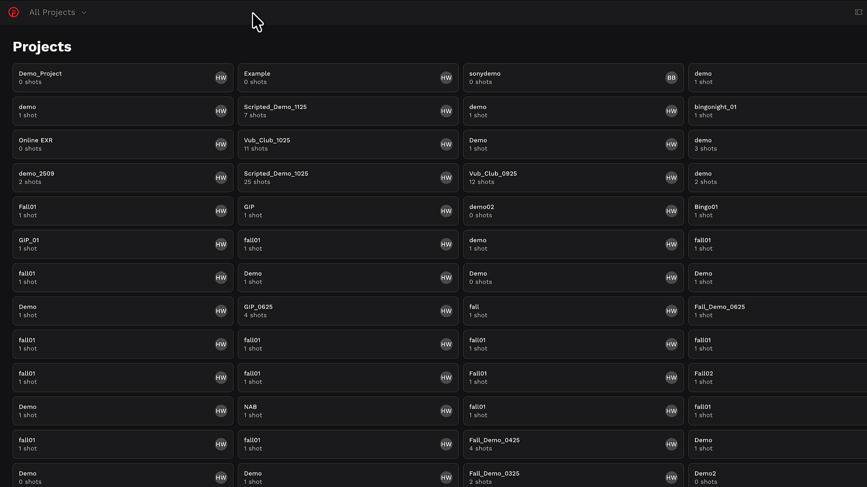This screenshot has width=867, height=487.
Task: Open the Bingo01 project card
Action: (777, 211)
